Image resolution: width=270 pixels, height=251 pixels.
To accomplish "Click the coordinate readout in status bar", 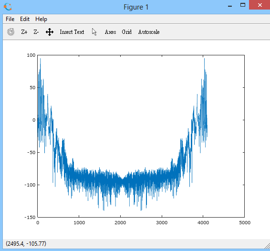I will pos(26,243).
